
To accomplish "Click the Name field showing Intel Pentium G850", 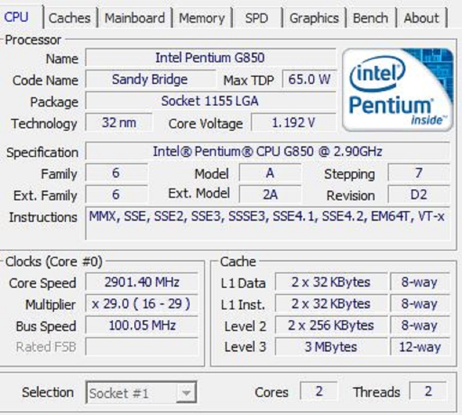I will pos(210,58).
